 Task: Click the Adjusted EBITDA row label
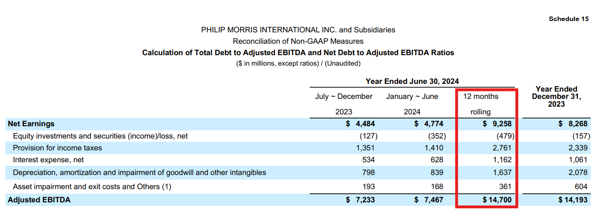(39, 200)
